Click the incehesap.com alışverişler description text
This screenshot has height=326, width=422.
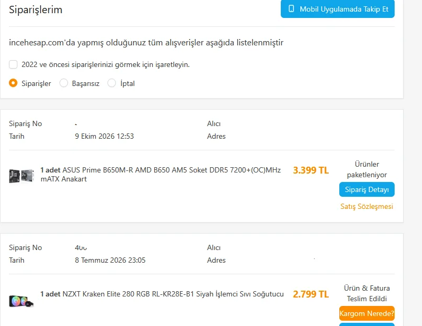[146, 43]
